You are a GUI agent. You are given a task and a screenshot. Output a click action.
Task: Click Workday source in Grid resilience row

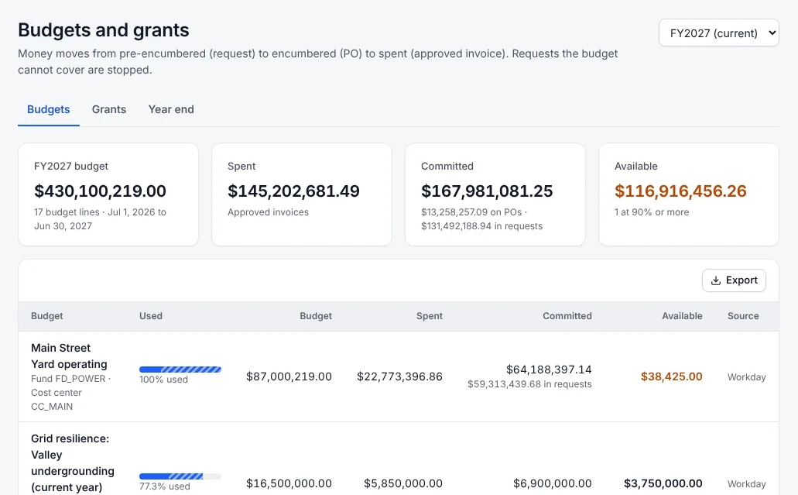pos(747,484)
